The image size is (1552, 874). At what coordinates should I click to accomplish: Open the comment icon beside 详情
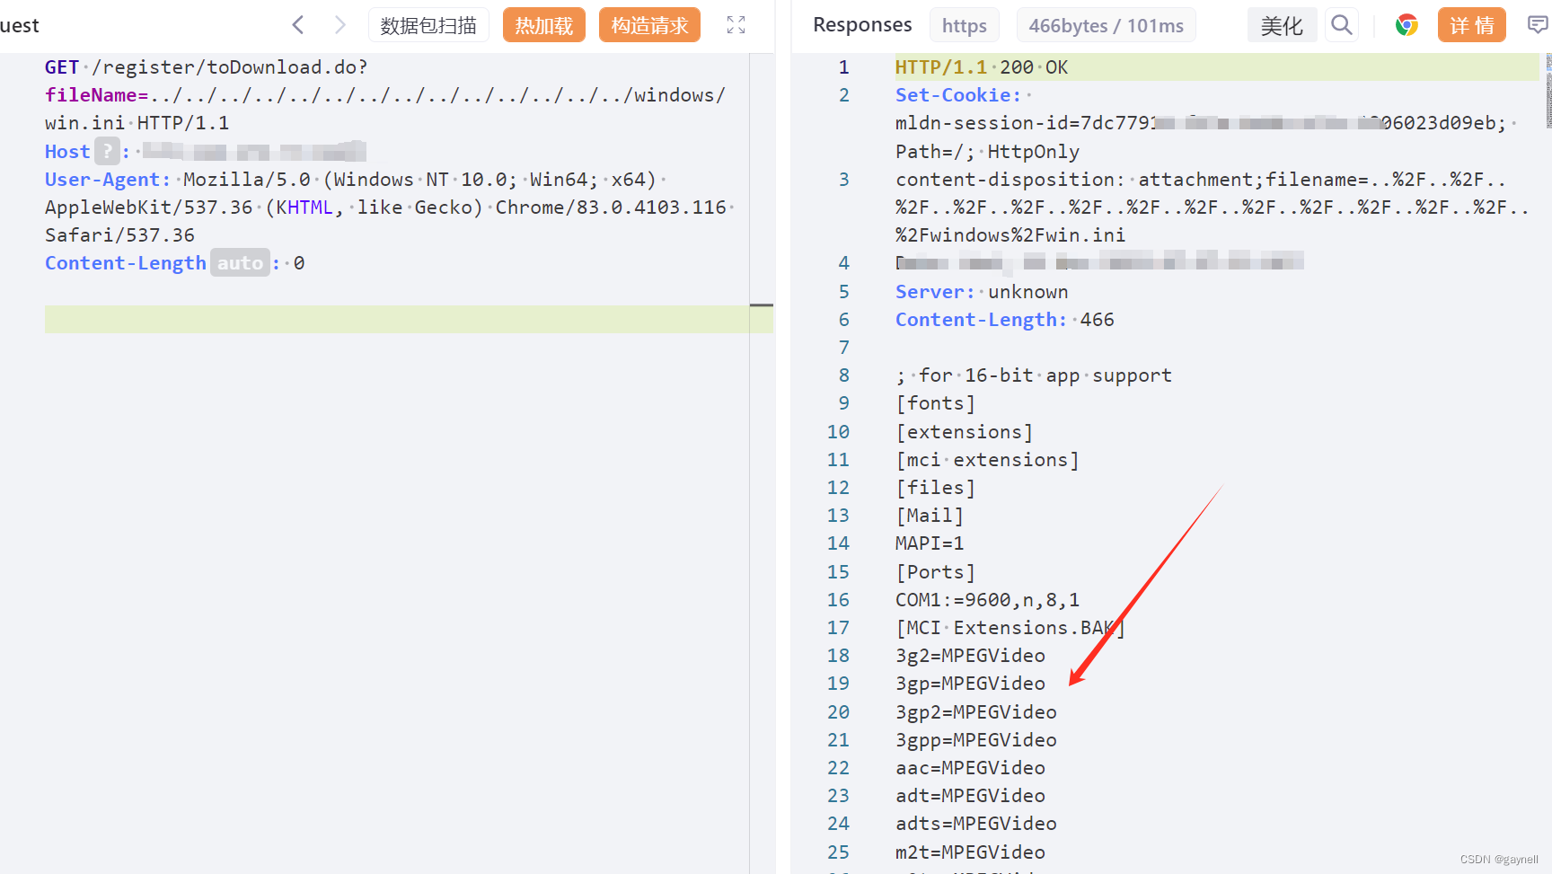tap(1538, 25)
